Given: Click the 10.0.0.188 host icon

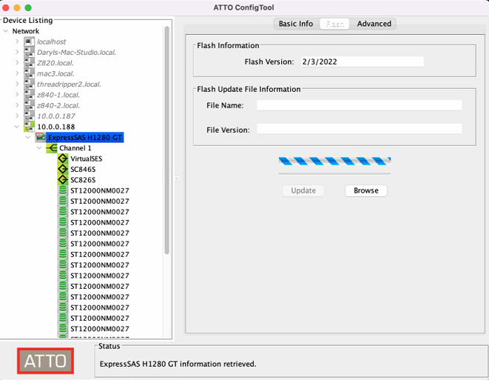Looking at the screenshot, I should (29, 127).
